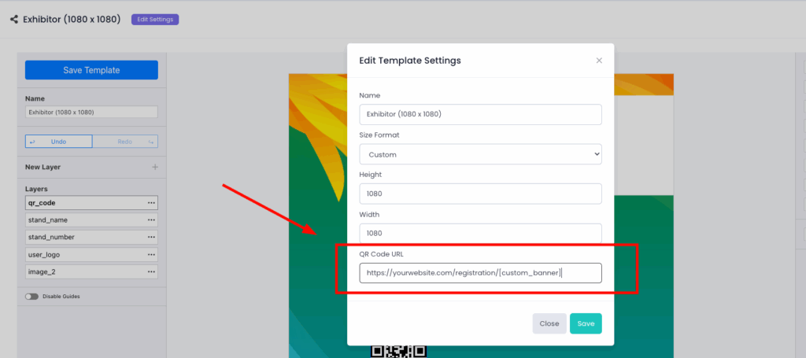Image resolution: width=806 pixels, height=358 pixels.
Task: Open options menu for qr_code layer
Action: [x=151, y=203]
